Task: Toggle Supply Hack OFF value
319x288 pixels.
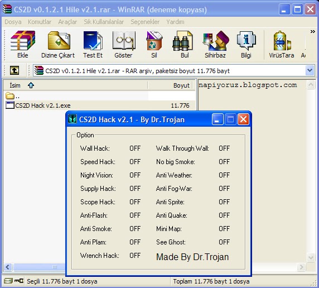Action: (135, 189)
